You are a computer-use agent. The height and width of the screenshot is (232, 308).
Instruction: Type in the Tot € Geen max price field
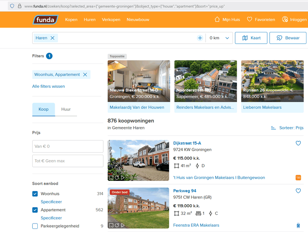[x=68, y=161]
